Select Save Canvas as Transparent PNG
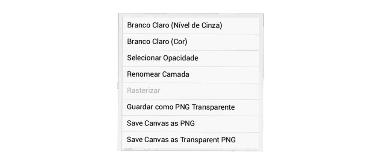The width and height of the screenshot is (385, 166). coord(191,140)
